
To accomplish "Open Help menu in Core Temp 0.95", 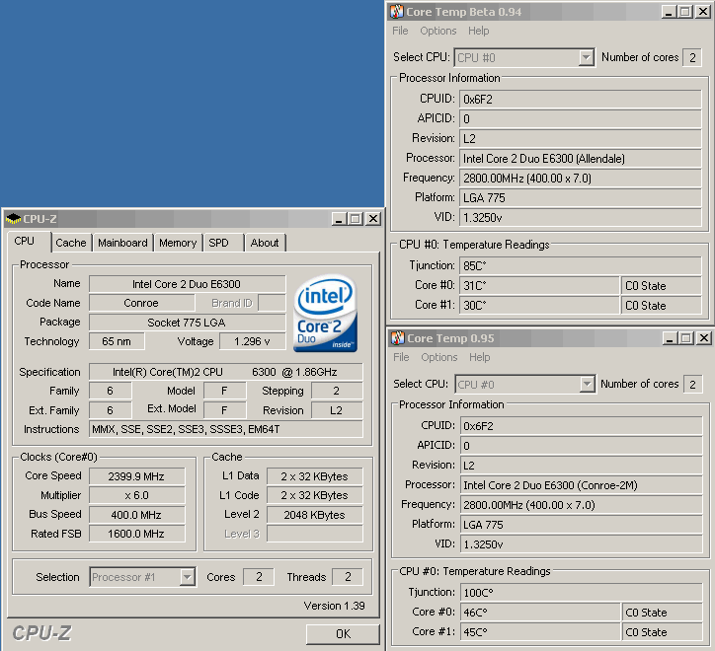I will click(479, 357).
